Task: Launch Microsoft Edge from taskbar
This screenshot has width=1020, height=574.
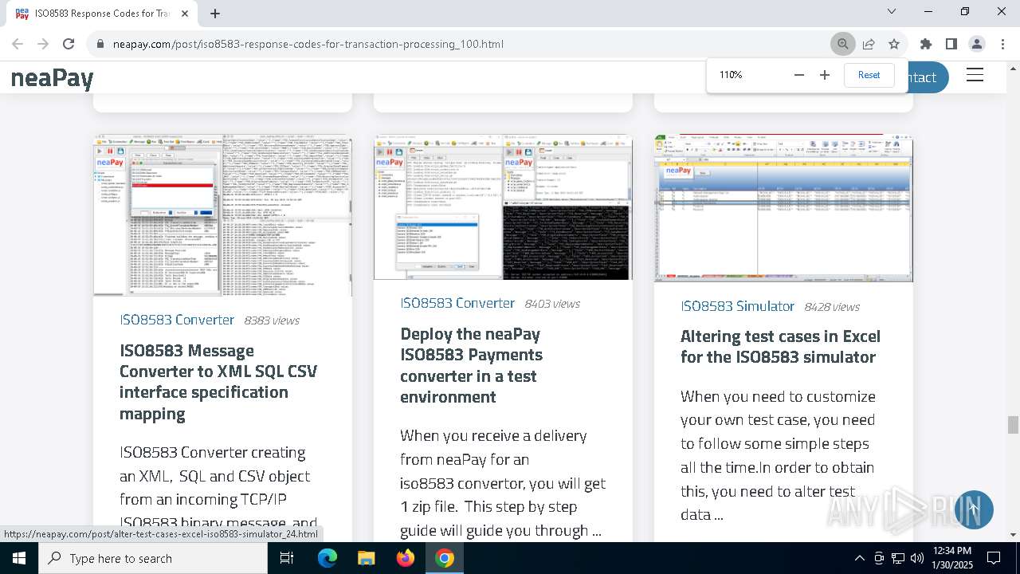Action: (x=328, y=558)
